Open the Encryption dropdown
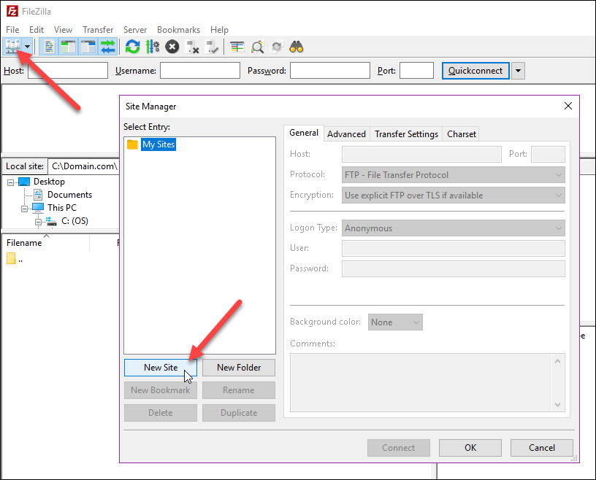 (453, 196)
